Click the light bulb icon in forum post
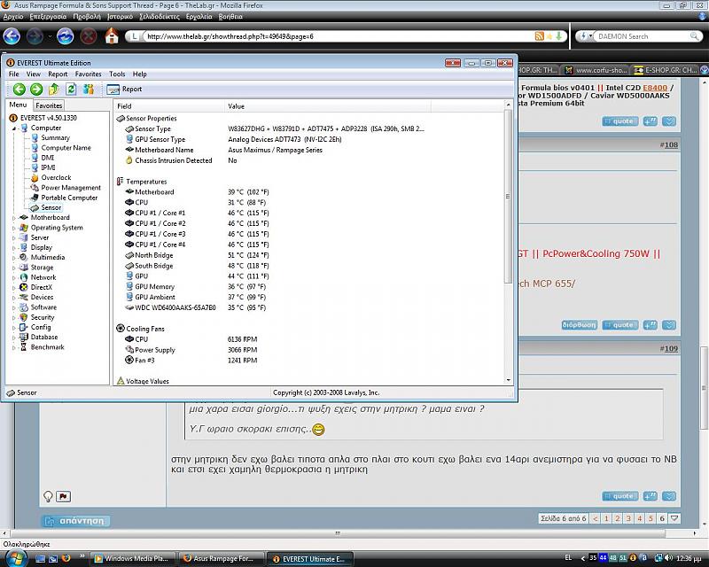Viewport: 709px width, 567px height. (48, 496)
